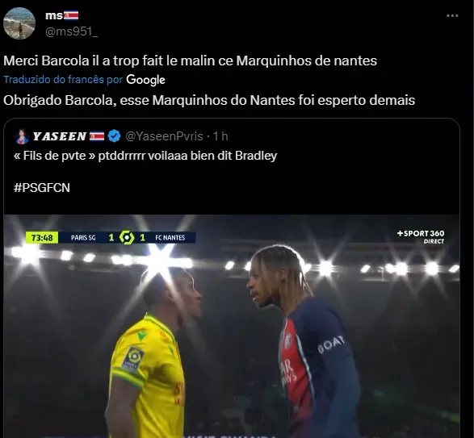Select the original French tweet text
Viewport: 474px width, 438px height.
coord(190,60)
